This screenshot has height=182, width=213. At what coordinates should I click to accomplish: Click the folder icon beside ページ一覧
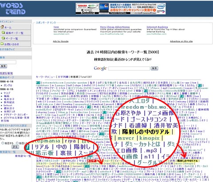pos(3,38)
